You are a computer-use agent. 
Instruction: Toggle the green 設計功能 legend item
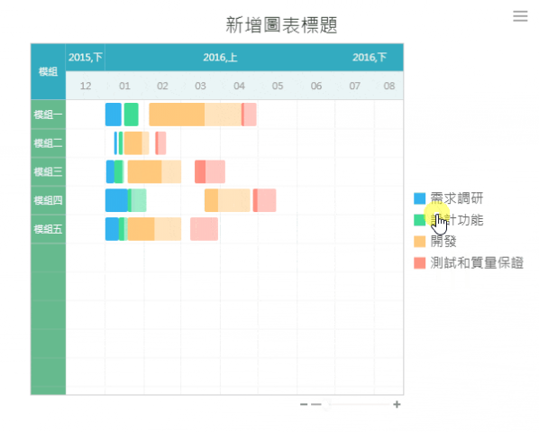point(449,220)
